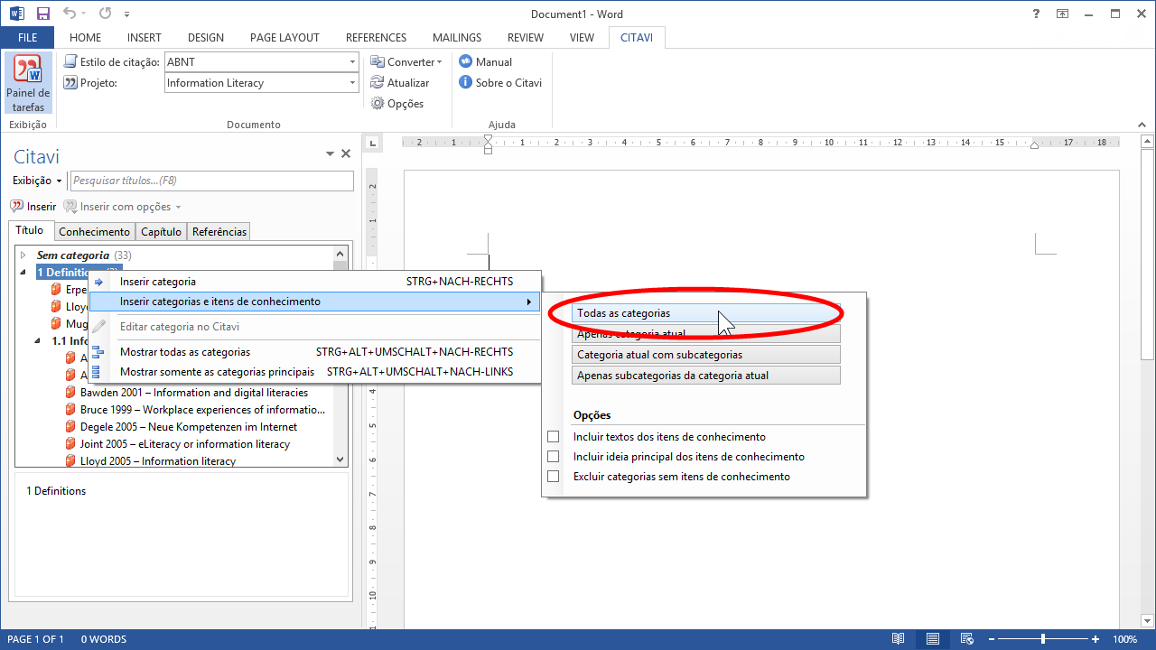Open the Conhecimento tab in Citavi pane
The width and height of the screenshot is (1156, 650).
click(95, 232)
